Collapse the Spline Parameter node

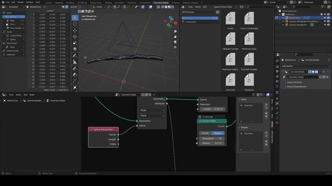click(x=91, y=130)
